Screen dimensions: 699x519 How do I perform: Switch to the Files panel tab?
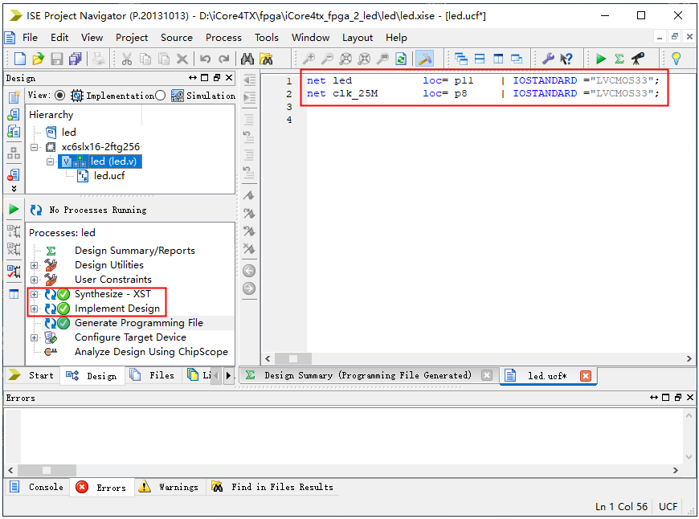[x=153, y=375]
